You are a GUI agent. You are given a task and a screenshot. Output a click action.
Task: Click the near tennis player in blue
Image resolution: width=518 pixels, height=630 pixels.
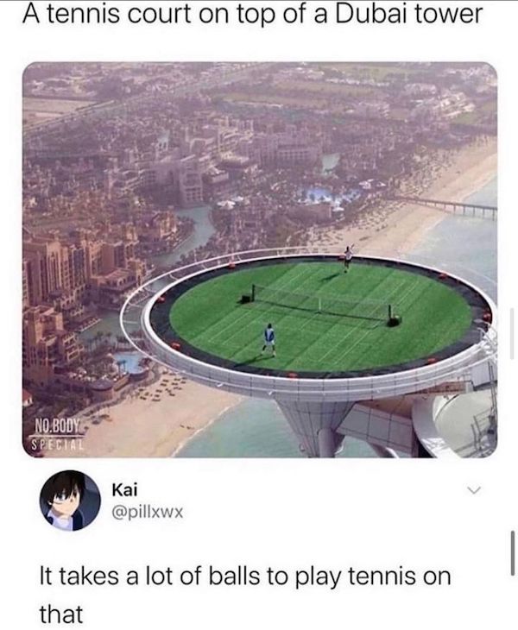coord(269,339)
